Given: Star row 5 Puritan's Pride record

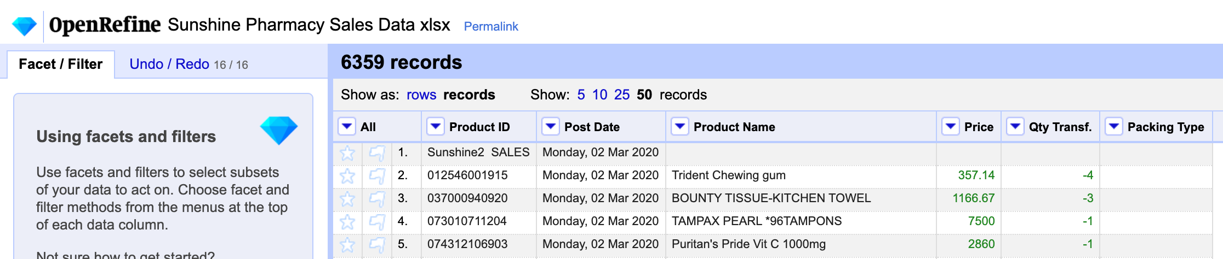Looking at the screenshot, I should [x=347, y=245].
